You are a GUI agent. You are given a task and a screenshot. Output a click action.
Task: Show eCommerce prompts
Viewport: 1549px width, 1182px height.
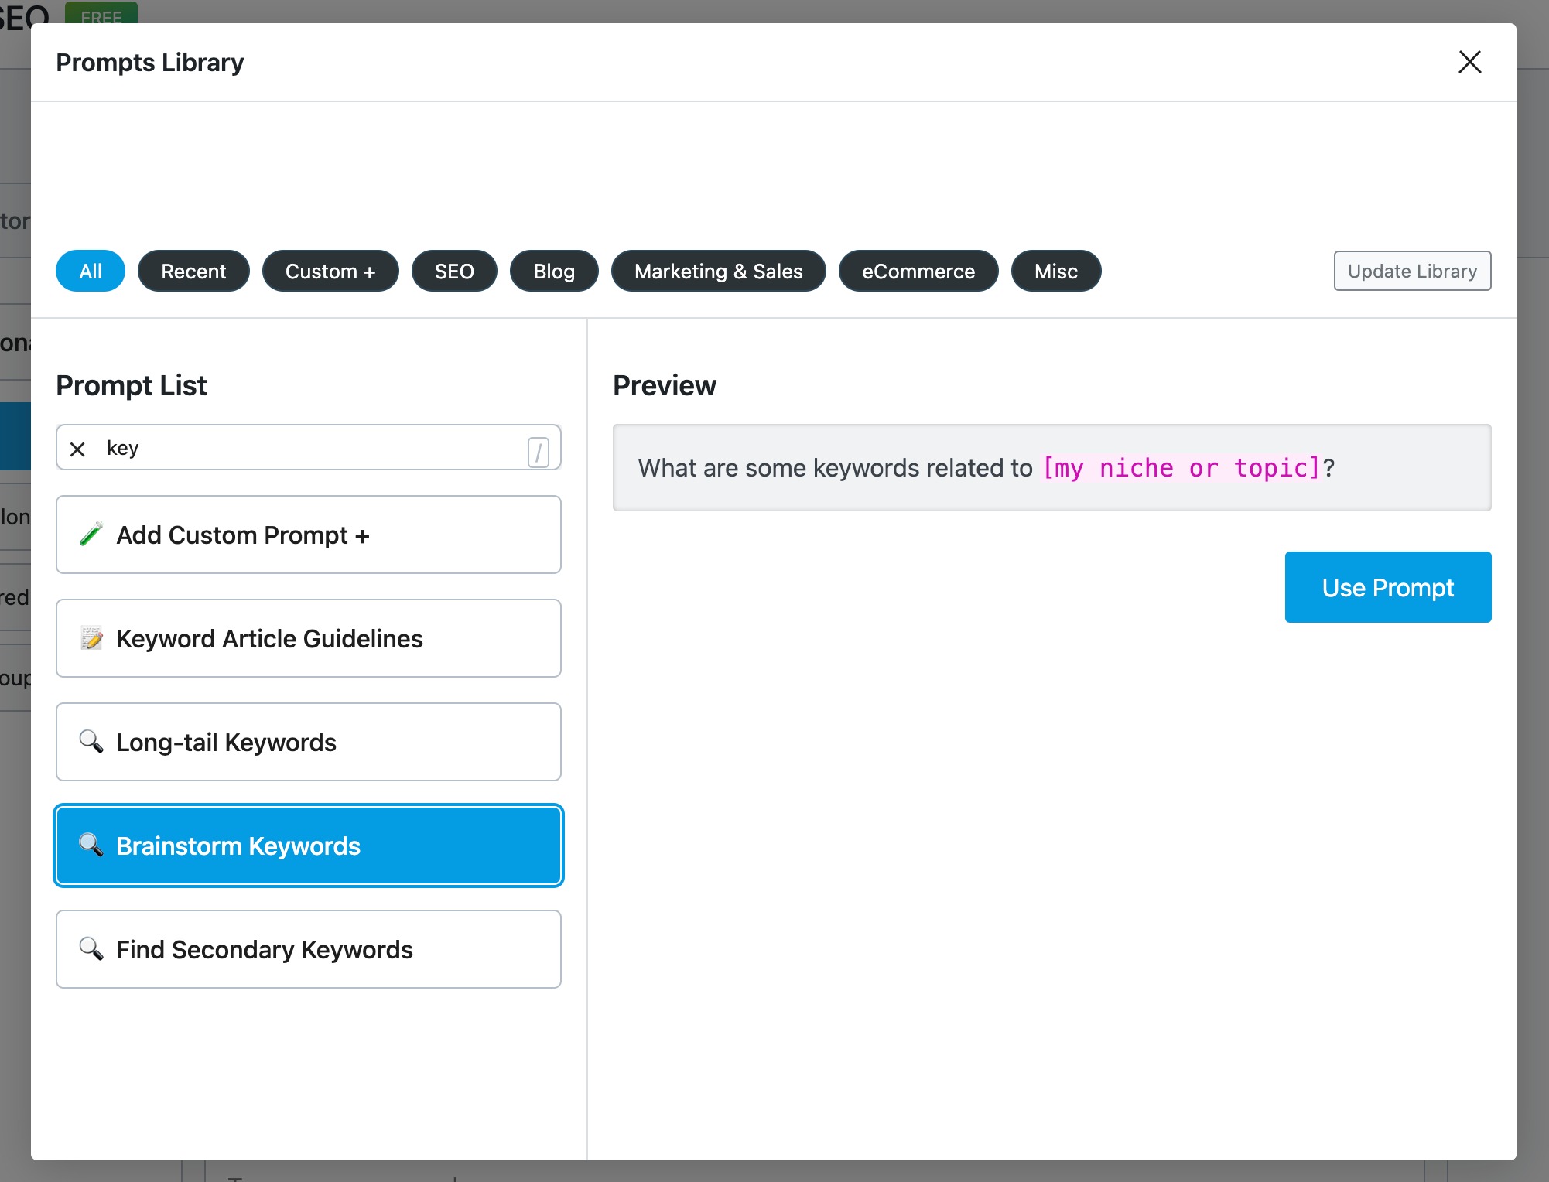click(x=918, y=272)
